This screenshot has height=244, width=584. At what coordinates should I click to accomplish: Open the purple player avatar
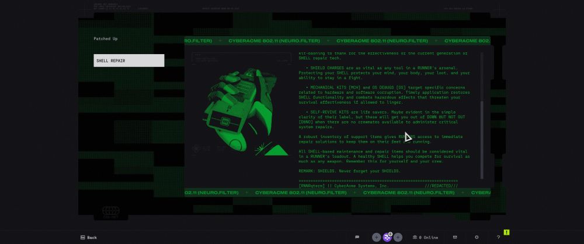point(387,238)
